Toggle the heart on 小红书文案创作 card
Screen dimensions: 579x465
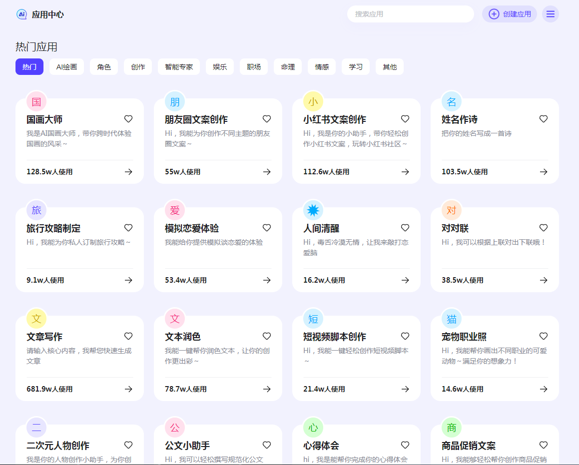[405, 119]
